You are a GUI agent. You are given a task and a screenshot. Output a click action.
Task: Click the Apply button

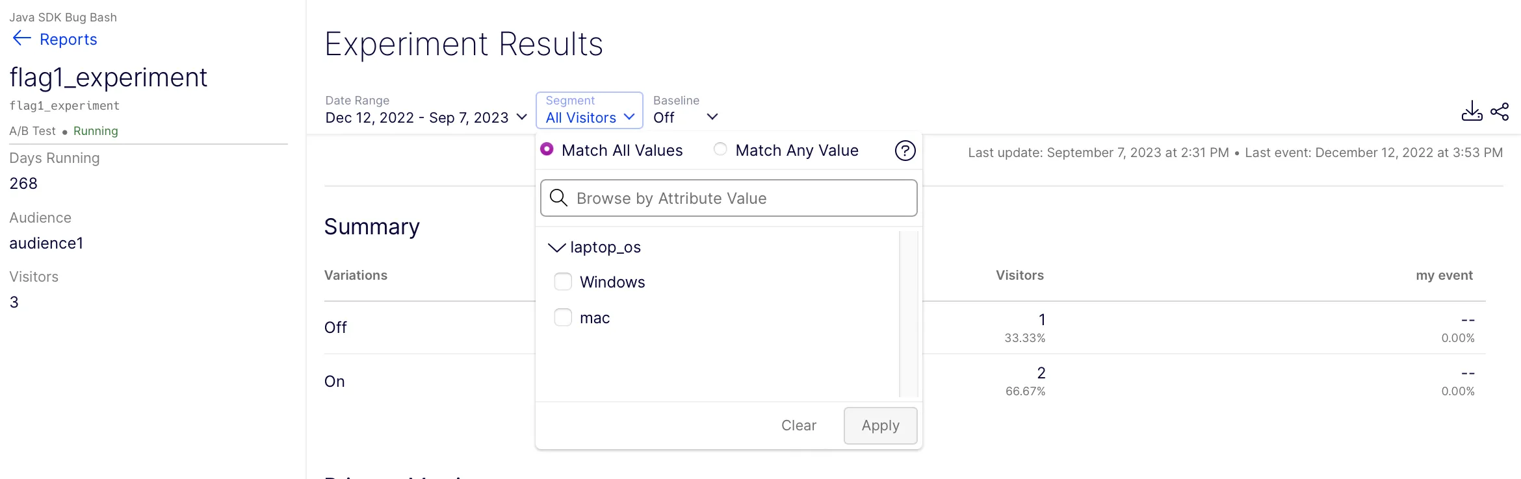point(880,426)
